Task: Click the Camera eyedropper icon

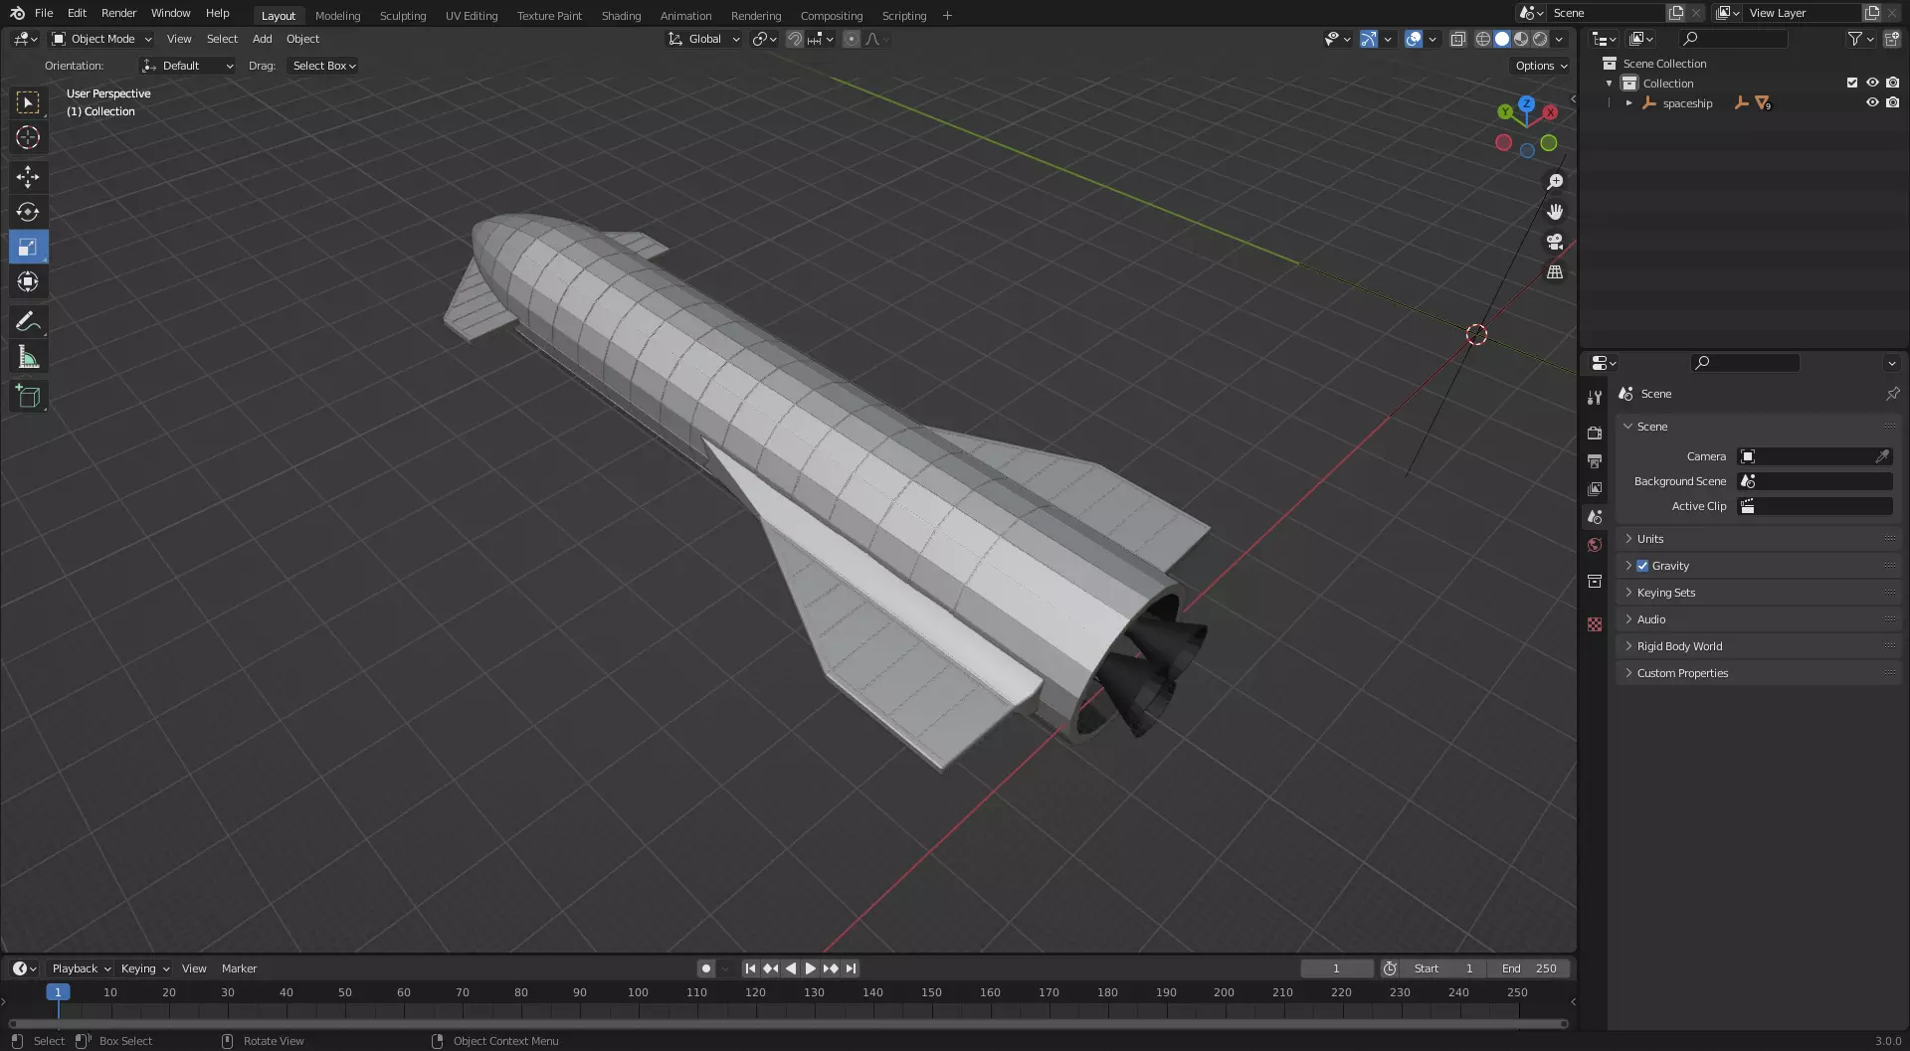Action: 1882,456
